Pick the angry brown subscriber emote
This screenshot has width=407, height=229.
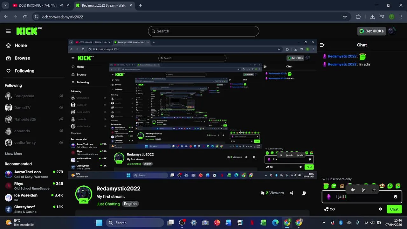coord(342,186)
